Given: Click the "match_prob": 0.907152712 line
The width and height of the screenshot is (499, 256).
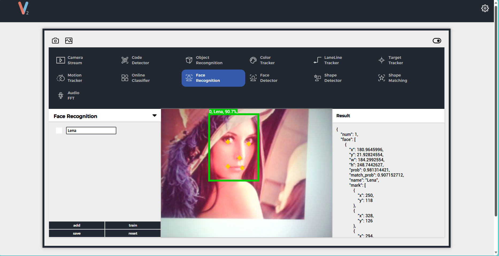Looking at the screenshot, I should point(377,175).
